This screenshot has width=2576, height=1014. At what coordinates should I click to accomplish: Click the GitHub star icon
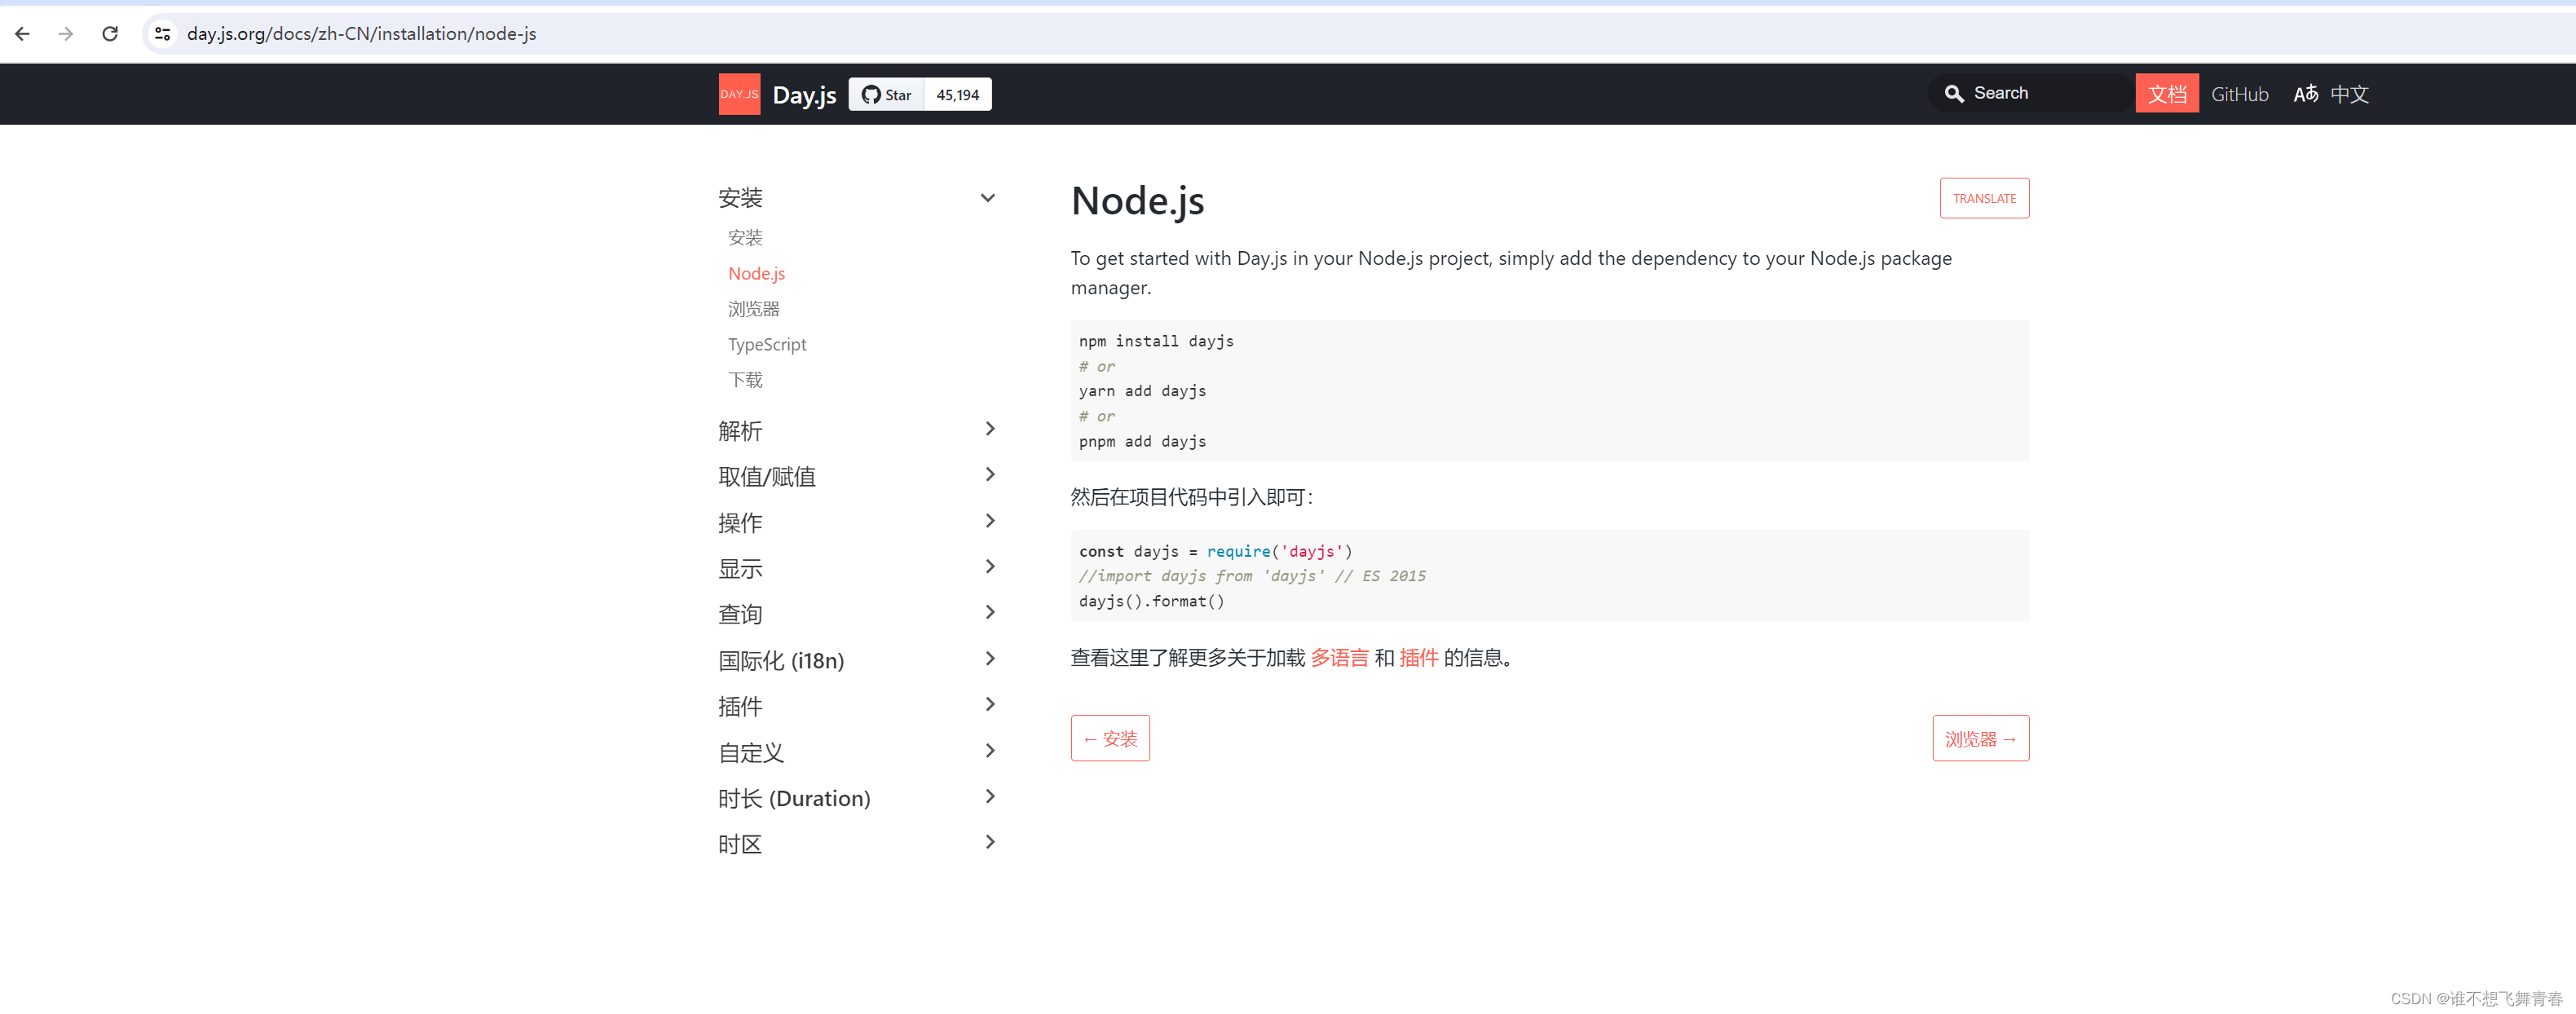tap(869, 94)
